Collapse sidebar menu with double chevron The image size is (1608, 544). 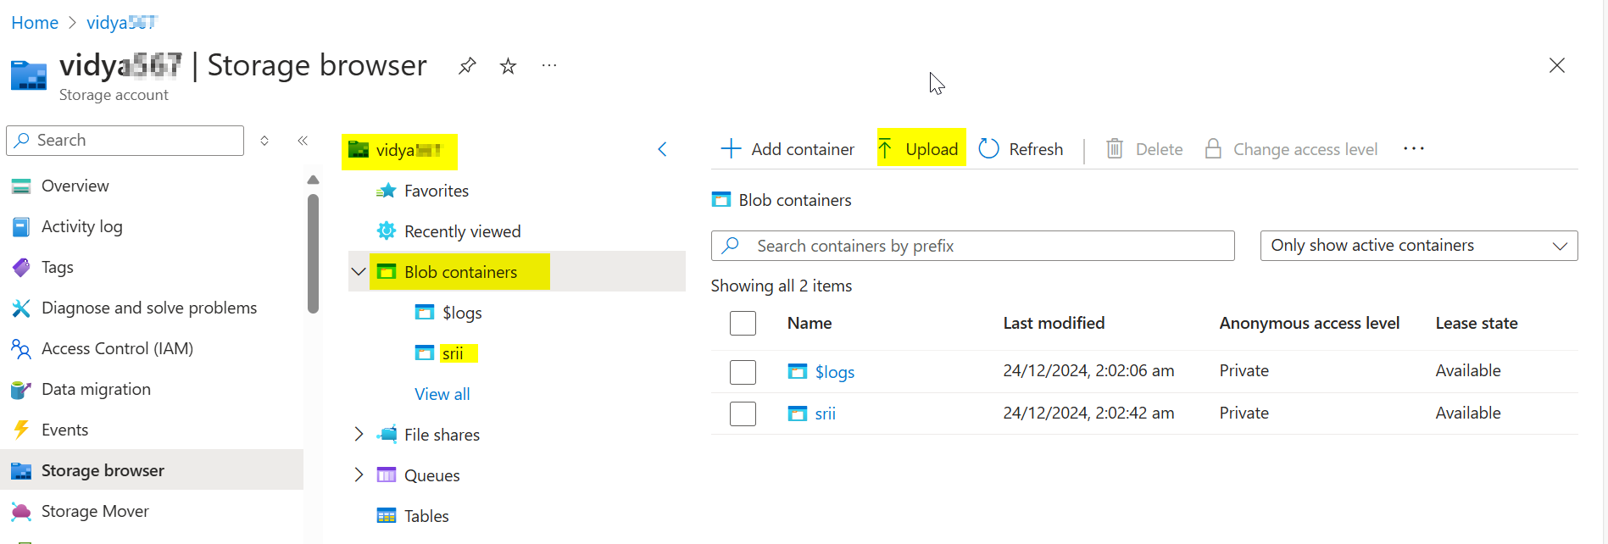coord(303,141)
